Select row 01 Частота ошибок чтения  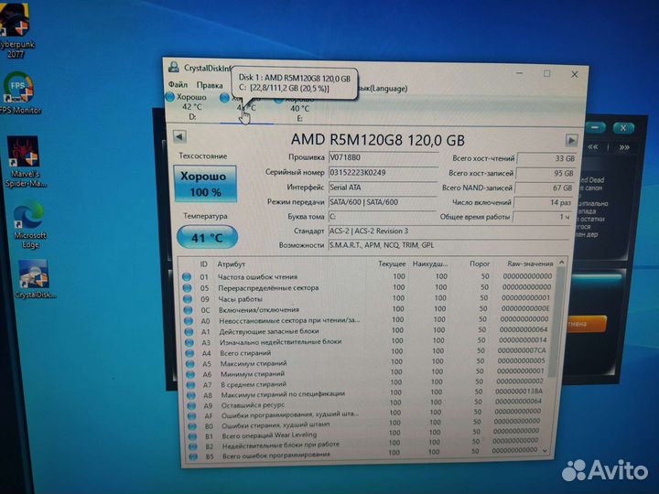[x=368, y=276]
